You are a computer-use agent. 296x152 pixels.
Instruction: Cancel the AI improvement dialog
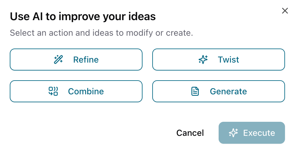click(190, 133)
